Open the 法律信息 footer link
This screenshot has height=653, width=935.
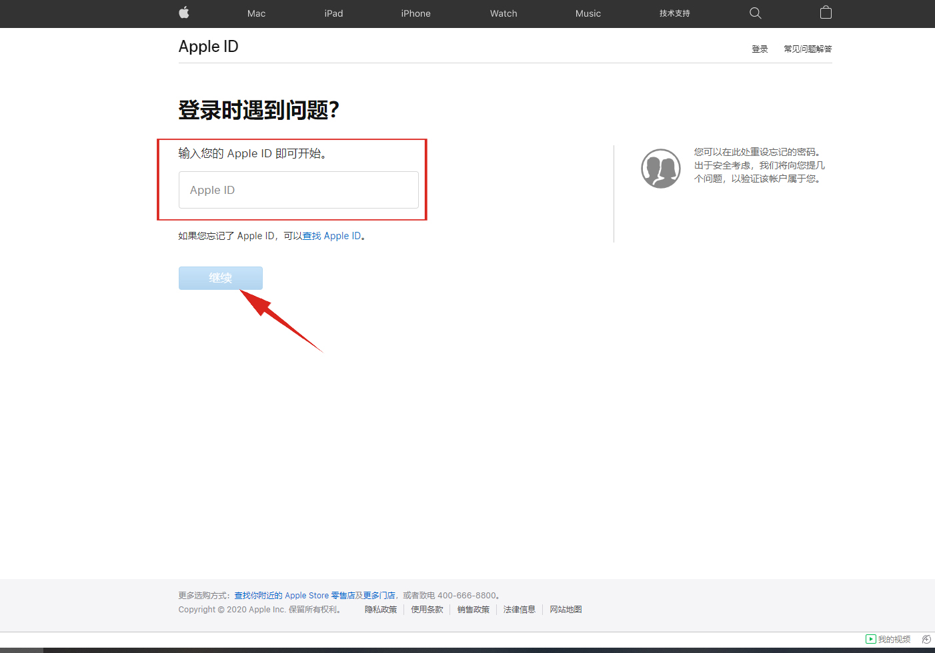click(x=520, y=610)
